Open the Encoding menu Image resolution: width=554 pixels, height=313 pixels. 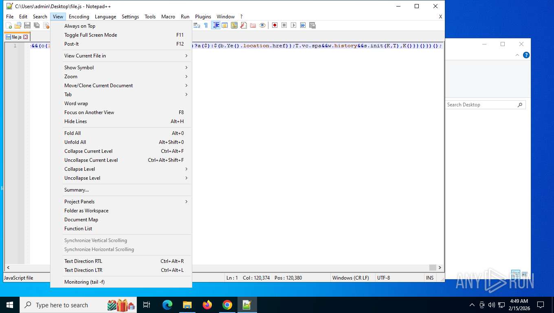[79, 17]
